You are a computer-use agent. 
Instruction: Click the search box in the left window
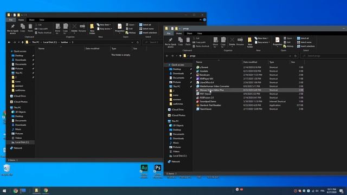click(153, 42)
